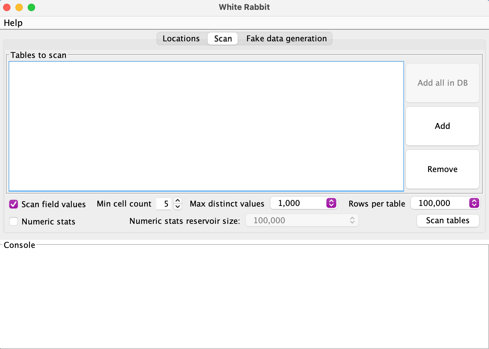Open the Help menu
The image size is (489, 349).
(x=13, y=23)
